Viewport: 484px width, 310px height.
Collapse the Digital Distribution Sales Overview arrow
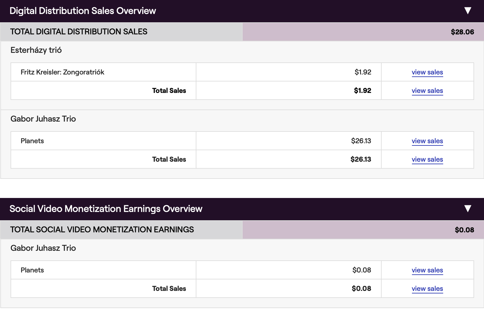point(468,11)
